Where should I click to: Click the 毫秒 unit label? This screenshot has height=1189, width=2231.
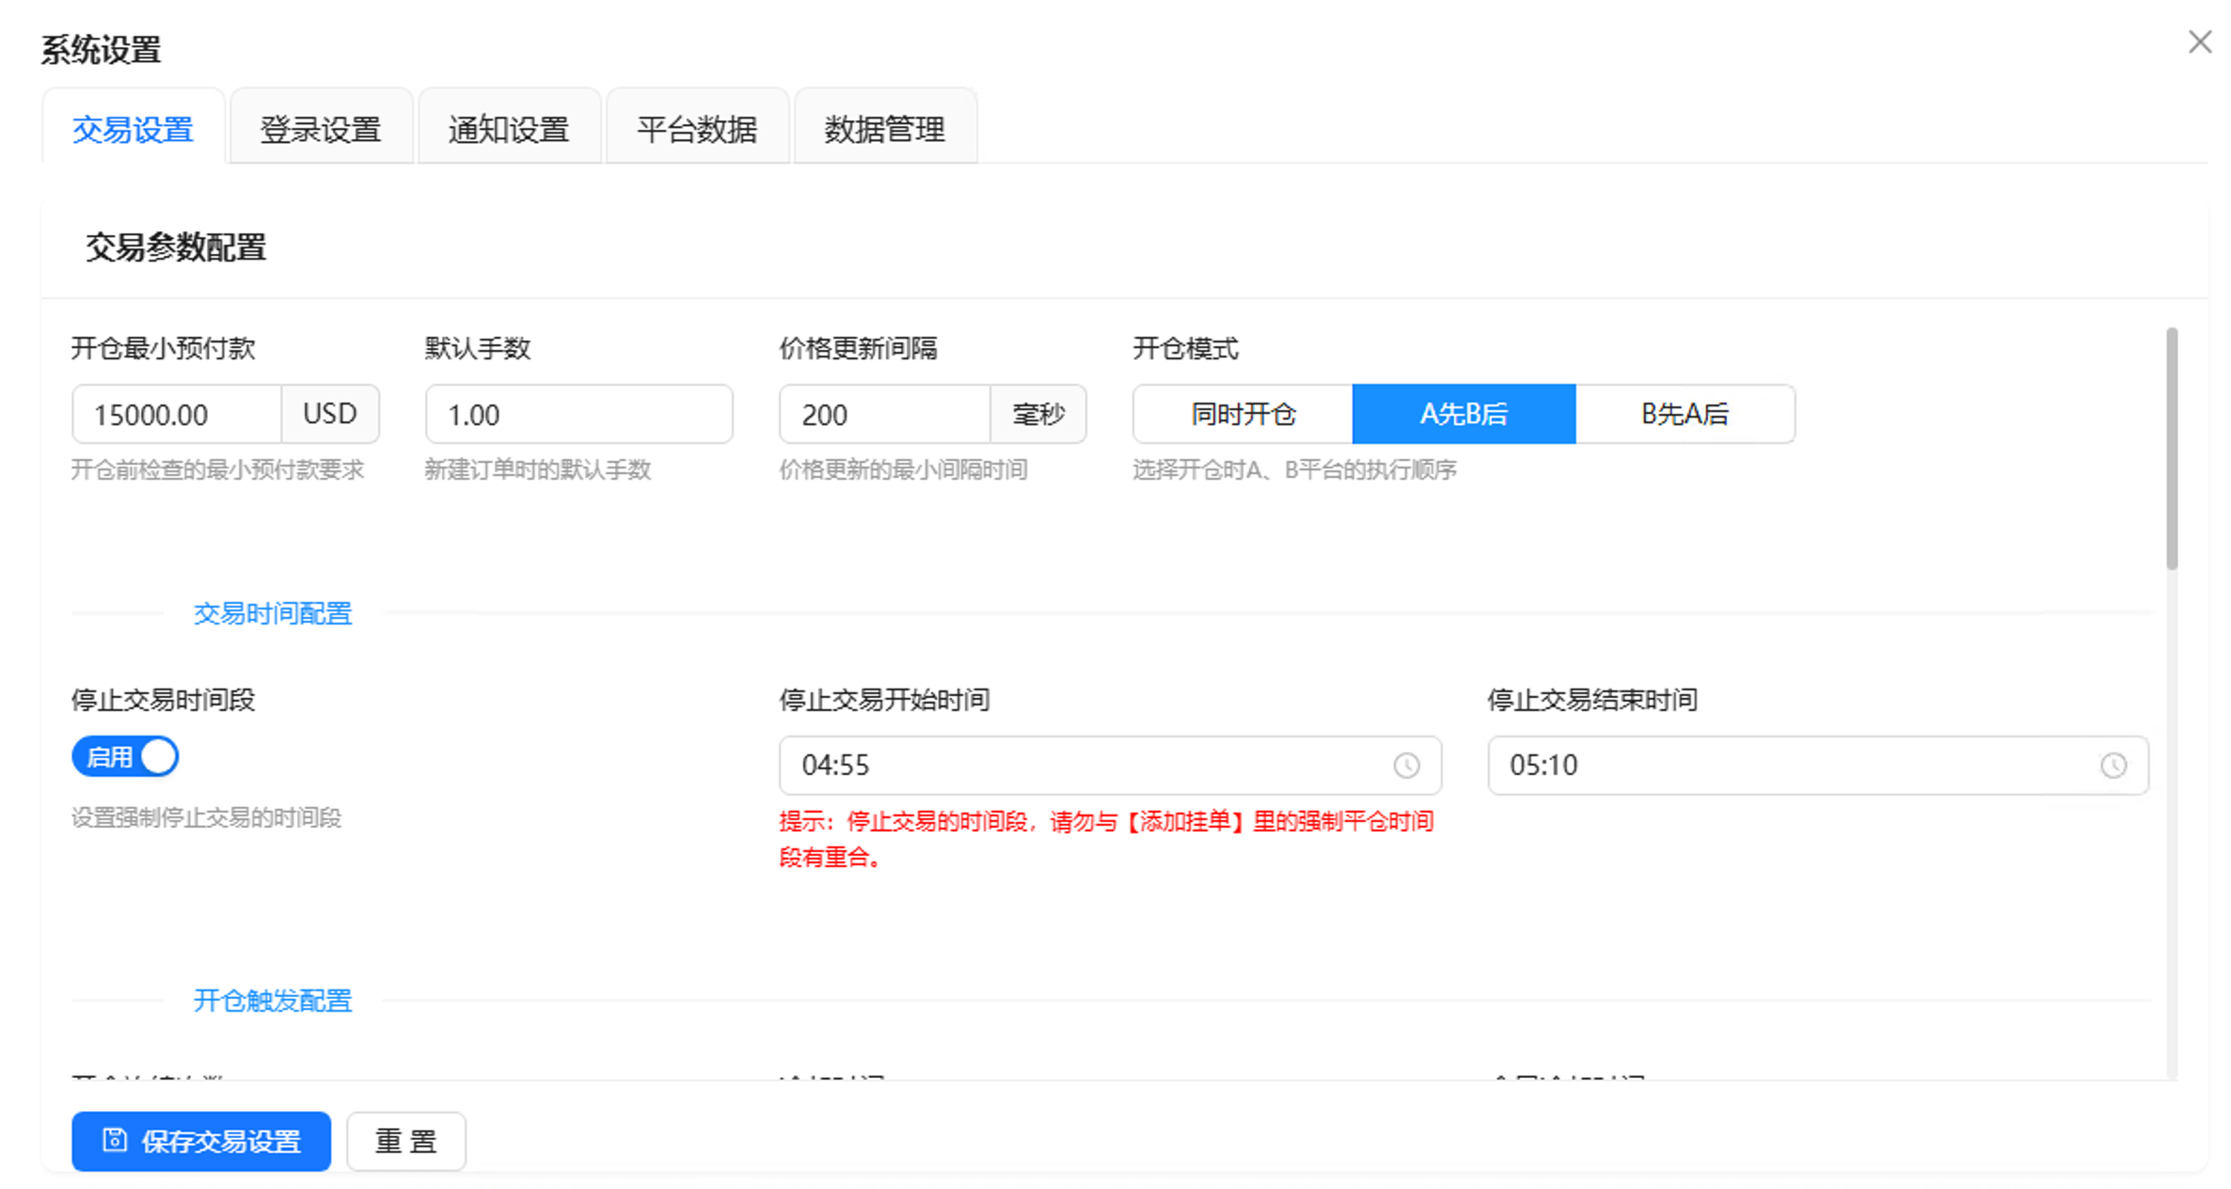coord(1038,414)
